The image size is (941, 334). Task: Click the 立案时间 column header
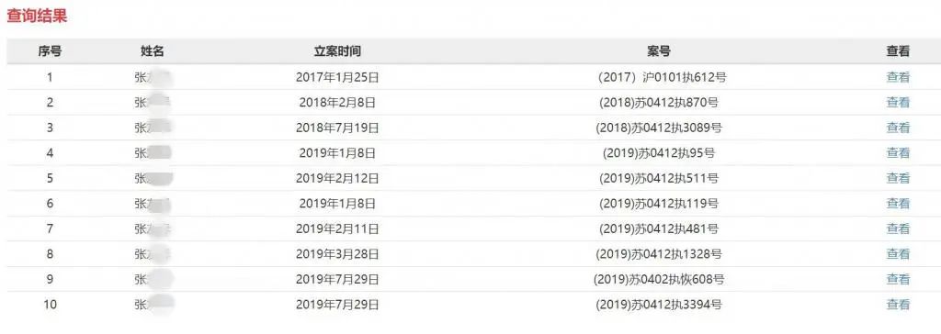337,51
